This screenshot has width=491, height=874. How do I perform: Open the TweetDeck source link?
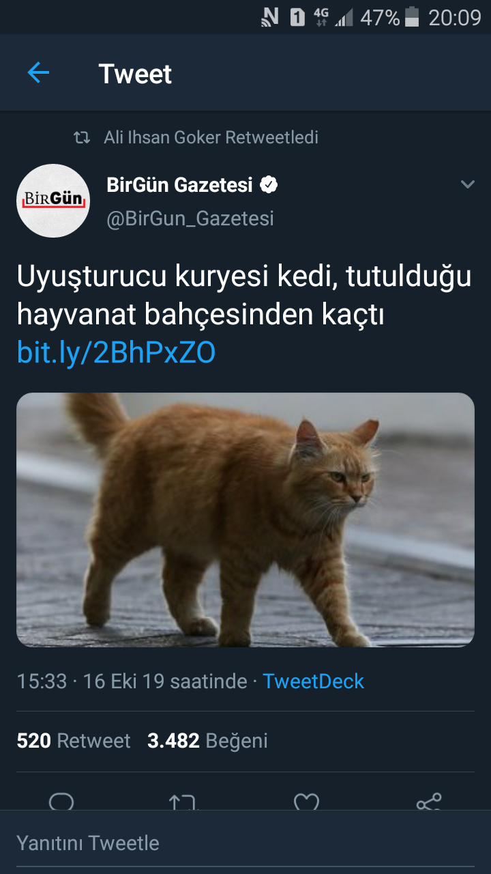(313, 681)
